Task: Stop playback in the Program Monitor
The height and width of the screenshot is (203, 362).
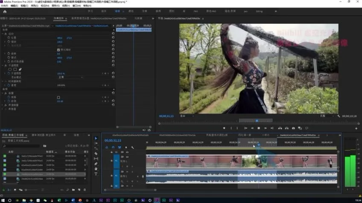Action: (258, 128)
